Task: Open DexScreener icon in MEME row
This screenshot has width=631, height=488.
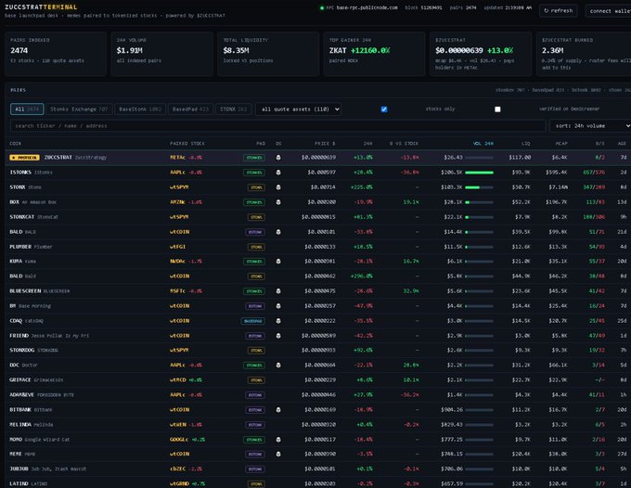Action: [x=278, y=455]
